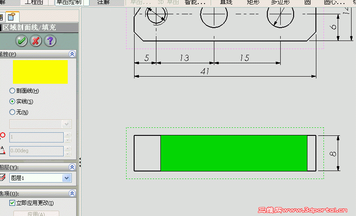Click the hatch scale input field
Image resolution: width=356 pixels, height=216 pixels.
tap(37, 137)
